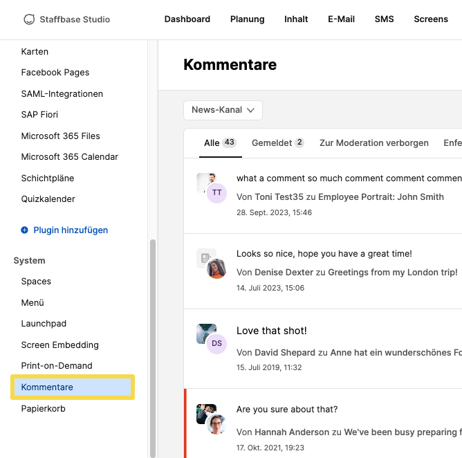Screen dimensions: 462x458
Task: Open Hannah Anderson's profile avatar
Action: tap(216, 424)
